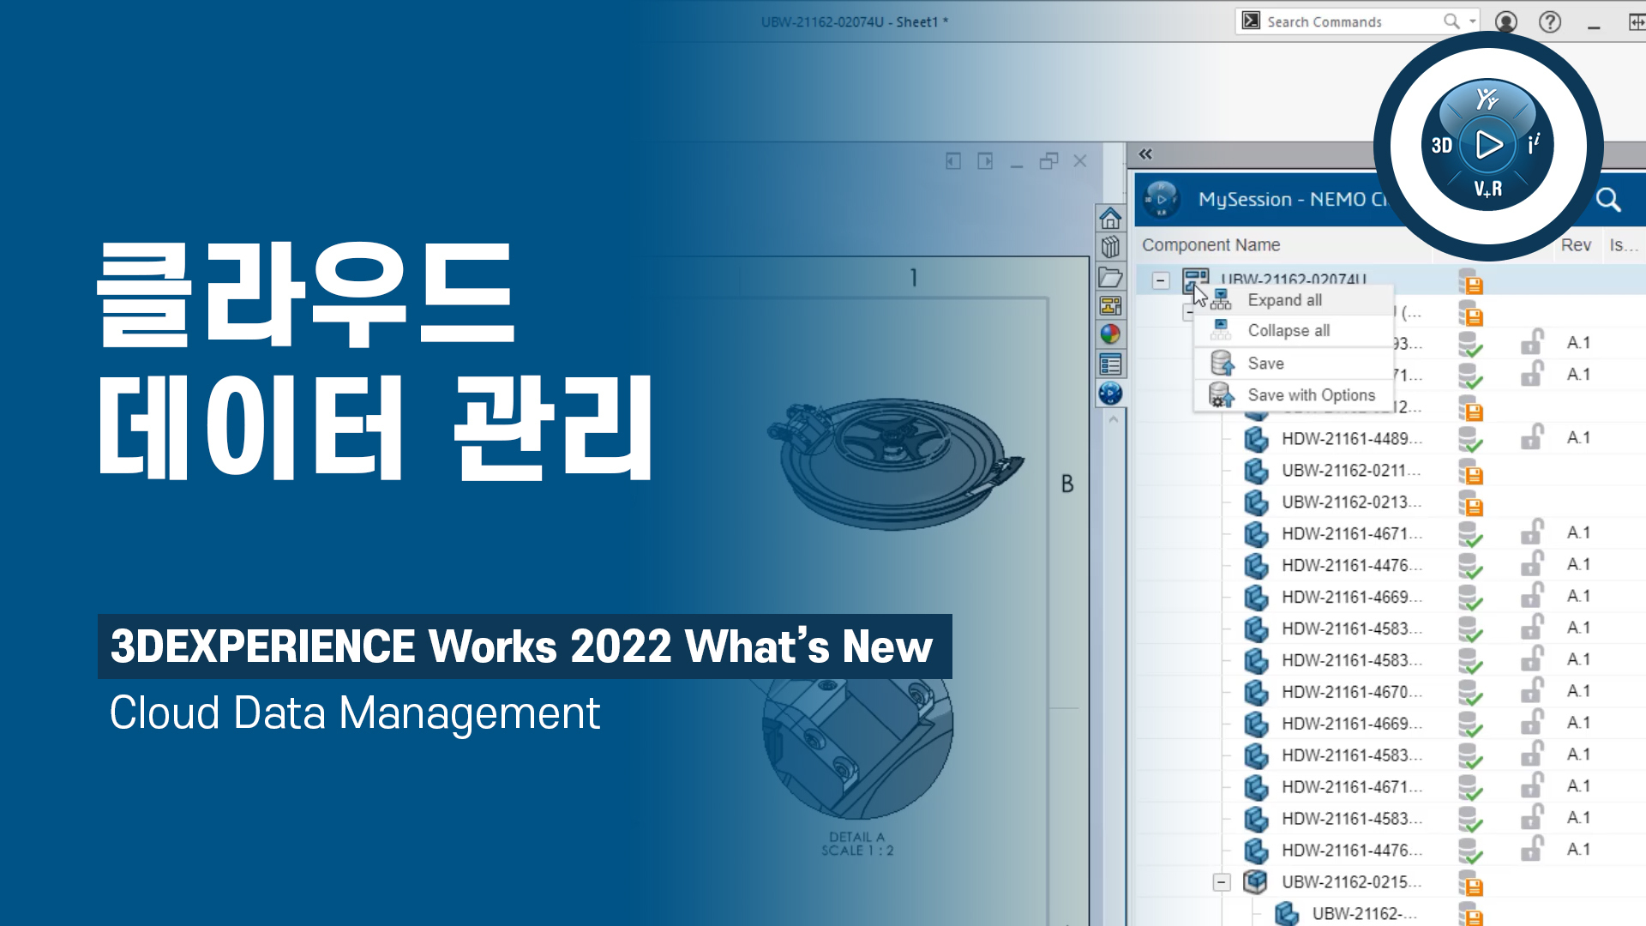Click saved status icon in HDW-21161-4489 row
This screenshot has width=1646, height=926.
1470,440
